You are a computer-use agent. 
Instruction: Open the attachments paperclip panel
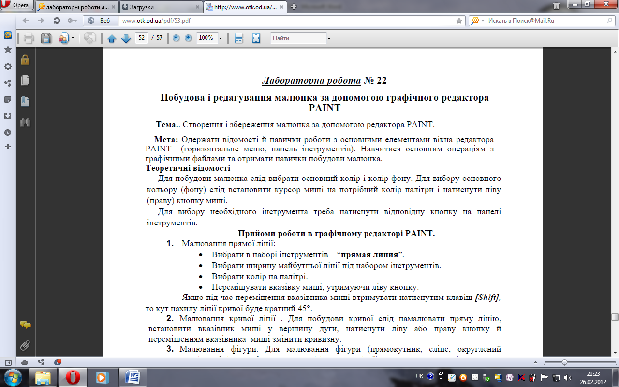25,345
